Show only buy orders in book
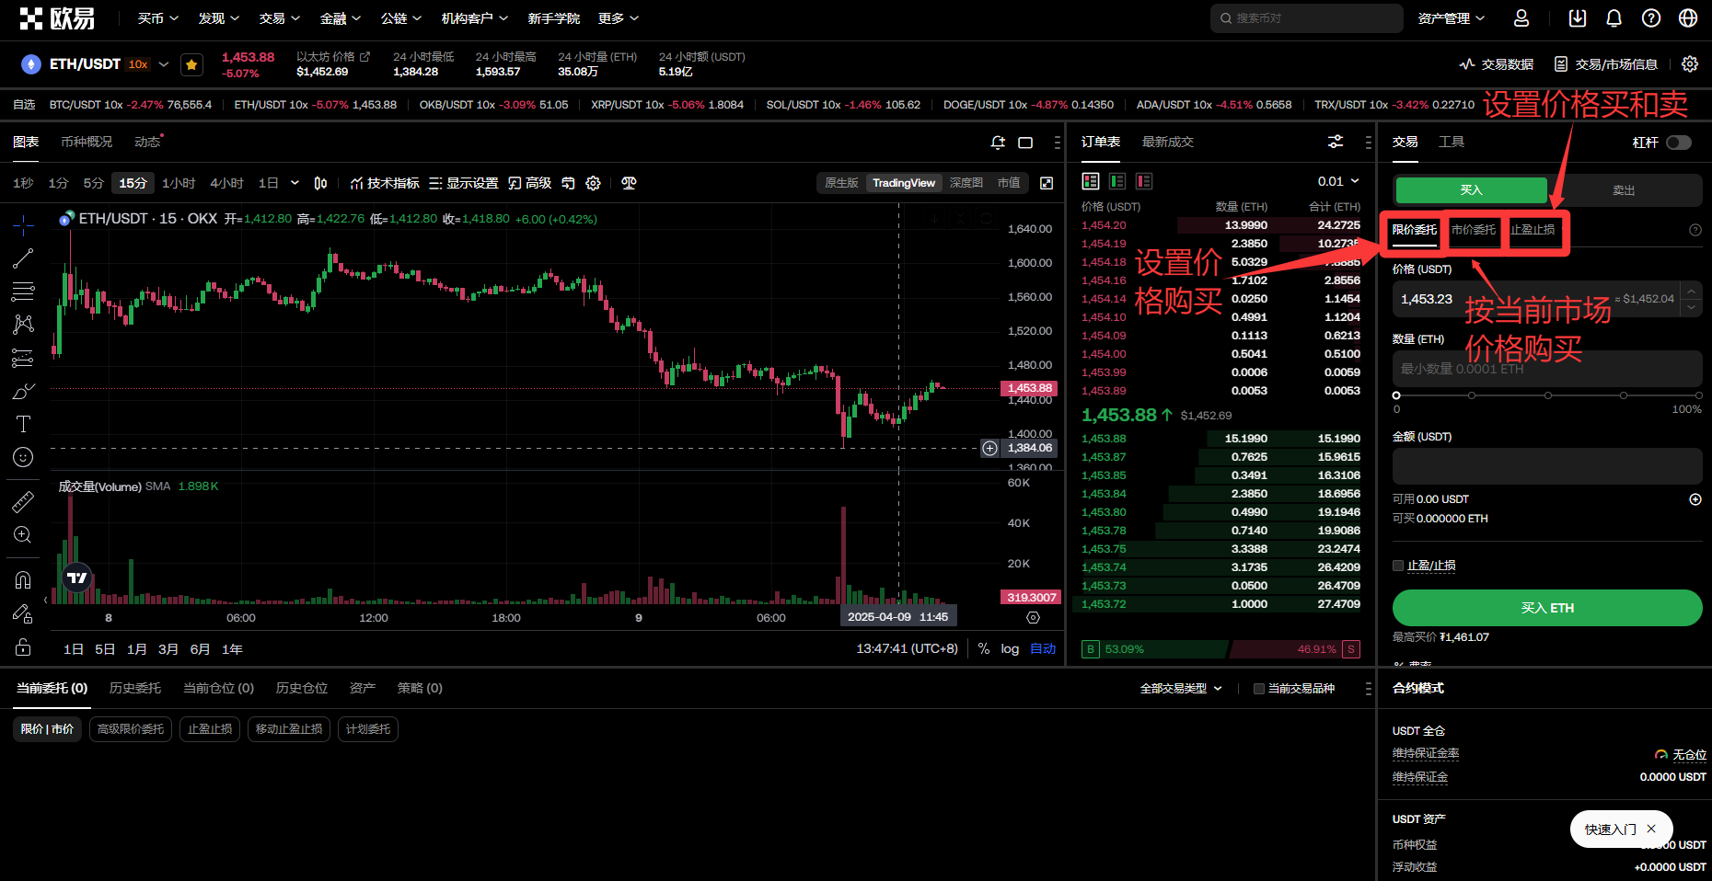The height and width of the screenshot is (881, 1712). point(1117,181)
